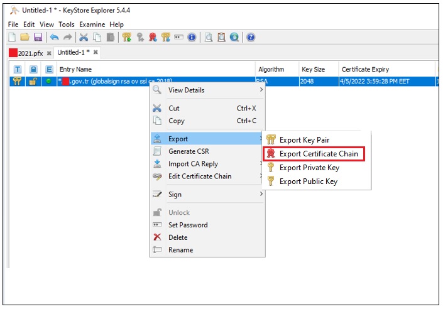
Task: Click Generate CSR in context menu
Action: 189,151
